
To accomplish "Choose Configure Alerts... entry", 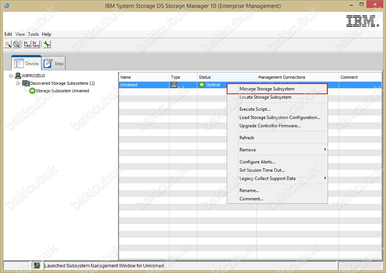I will pyautogui.click(x=277, y=162).
